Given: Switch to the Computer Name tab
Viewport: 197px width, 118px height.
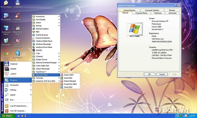Looking at the screenshot, I should tap(141, 13).
